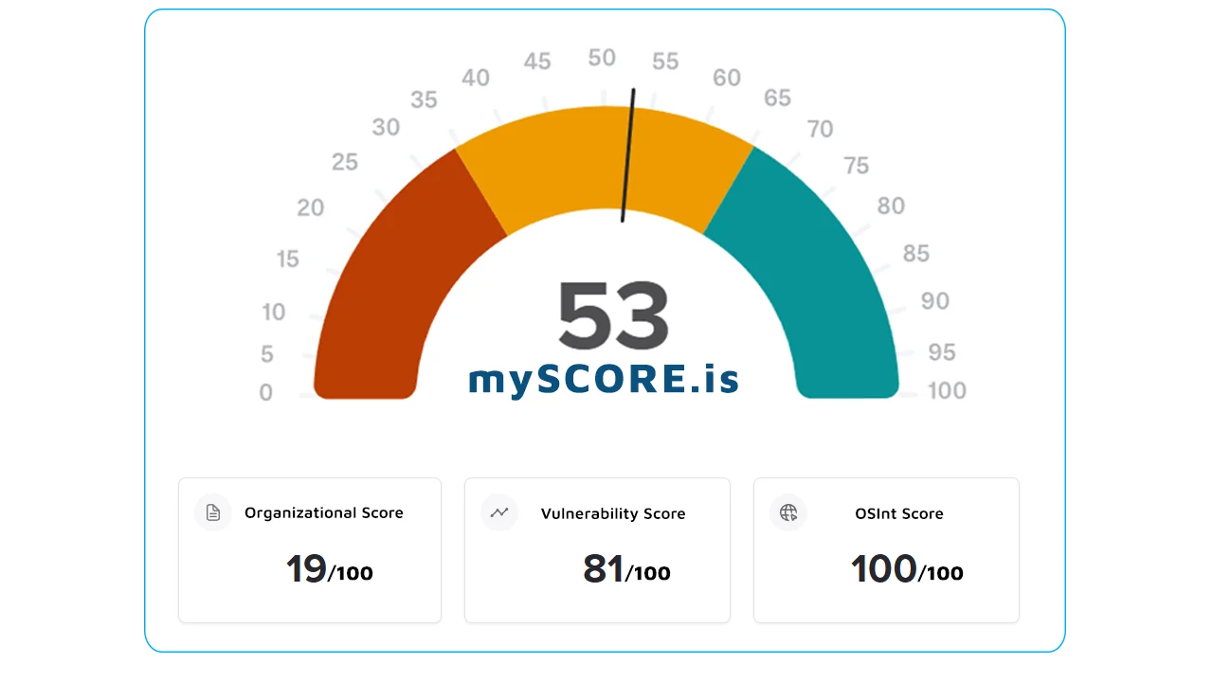Click the 0 mark on the gauge scale
This screenshot has height=682, width=1213.
click(266, 392)
